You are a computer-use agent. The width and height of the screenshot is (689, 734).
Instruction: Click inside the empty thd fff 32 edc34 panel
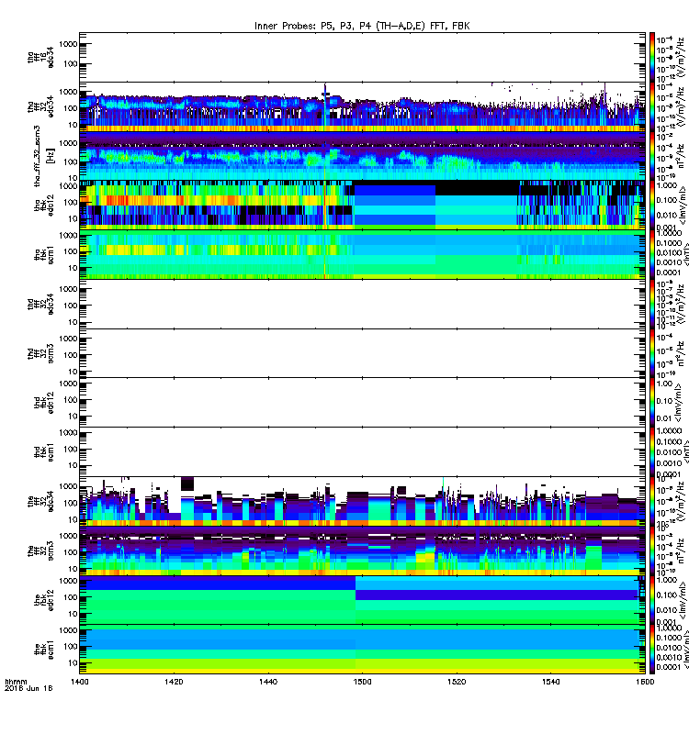pos(362,305)
